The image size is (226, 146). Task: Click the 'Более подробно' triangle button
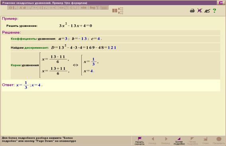click(x=179, y=141)
